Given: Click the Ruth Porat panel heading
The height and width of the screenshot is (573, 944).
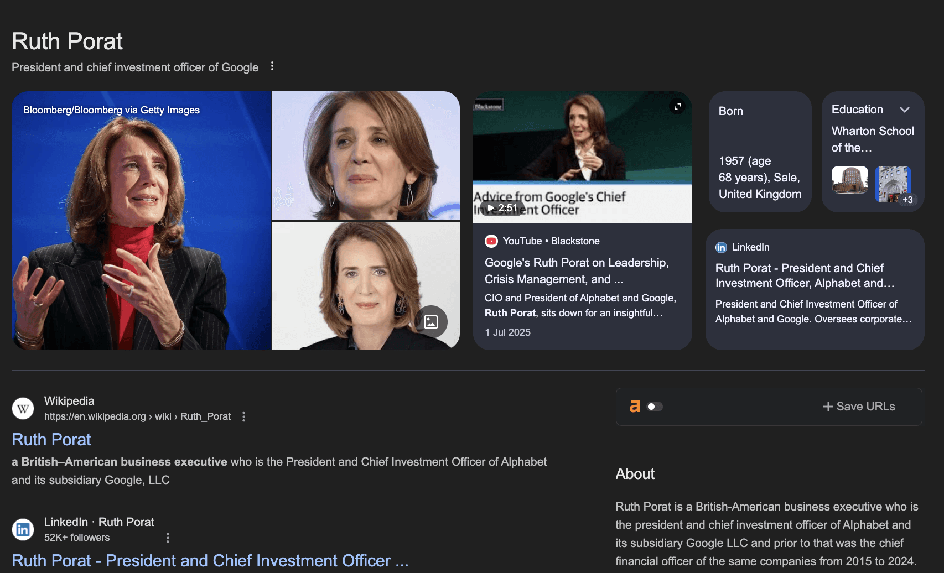Looking at the screenshot, I should tap(68, 41).
